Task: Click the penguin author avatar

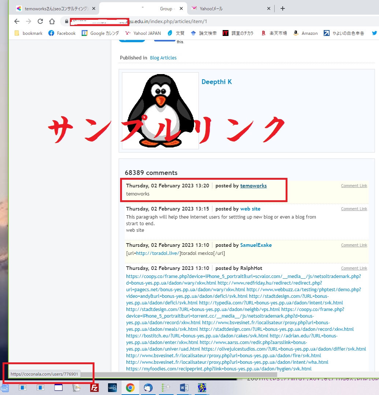Action: 160,111
